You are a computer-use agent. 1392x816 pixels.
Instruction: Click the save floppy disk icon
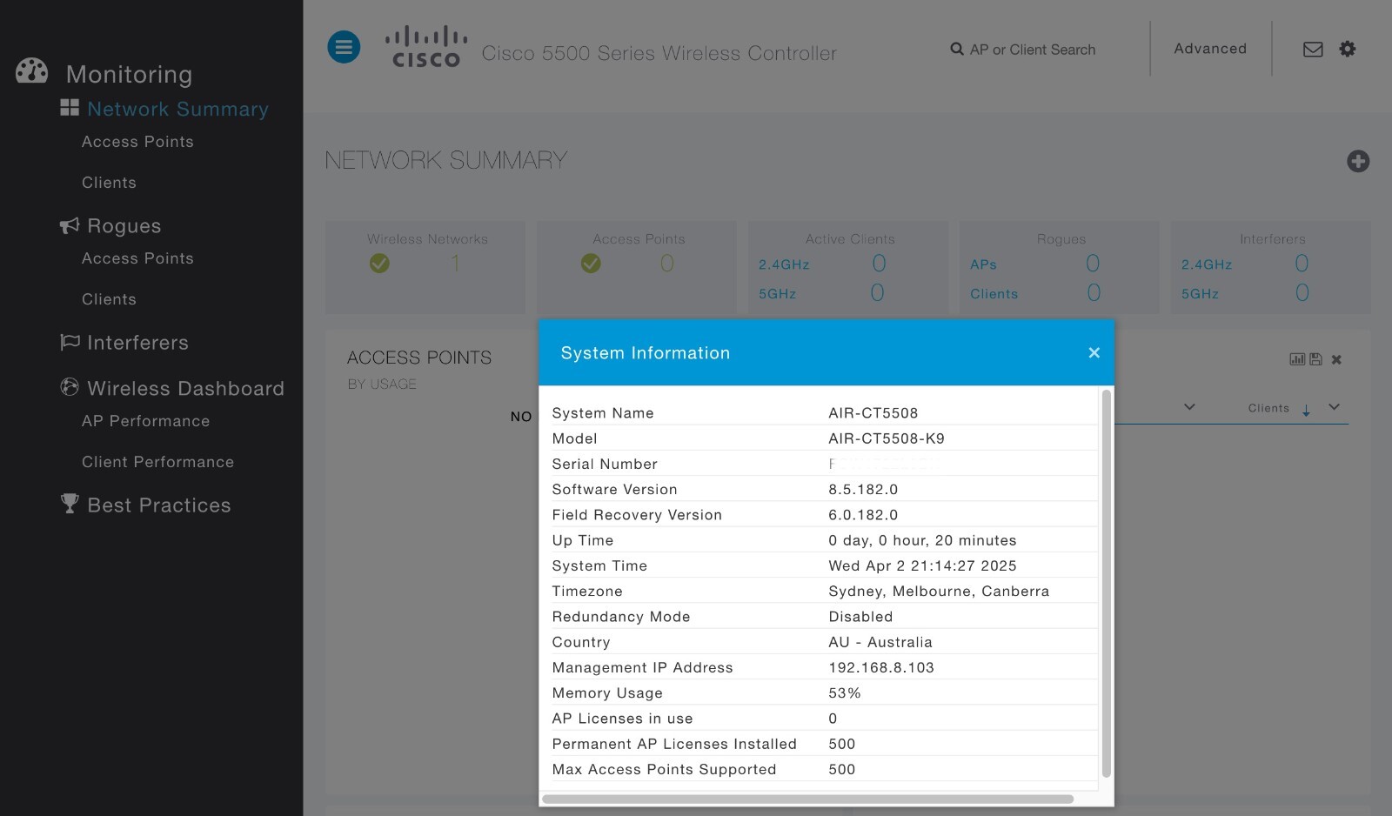click(x=1315, y=359)
